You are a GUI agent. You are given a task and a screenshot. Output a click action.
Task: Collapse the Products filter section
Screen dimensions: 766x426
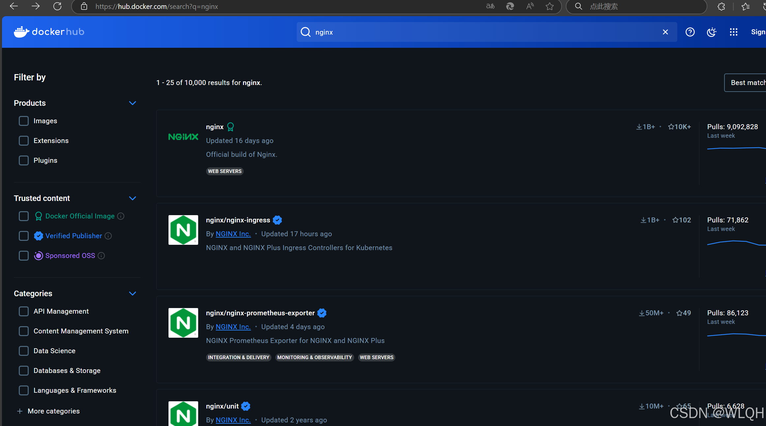pos(133,103)
